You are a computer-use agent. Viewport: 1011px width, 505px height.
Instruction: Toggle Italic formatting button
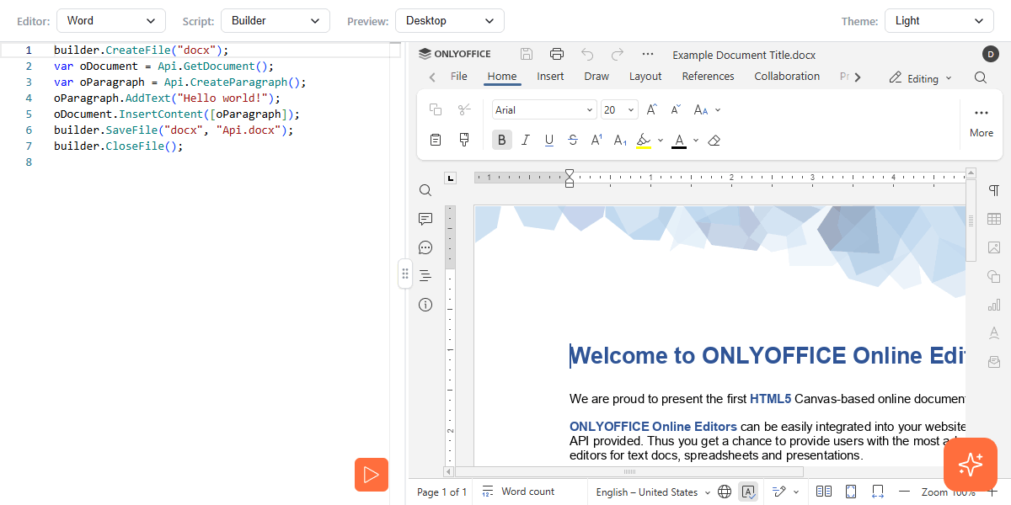(x=526, y=141)
